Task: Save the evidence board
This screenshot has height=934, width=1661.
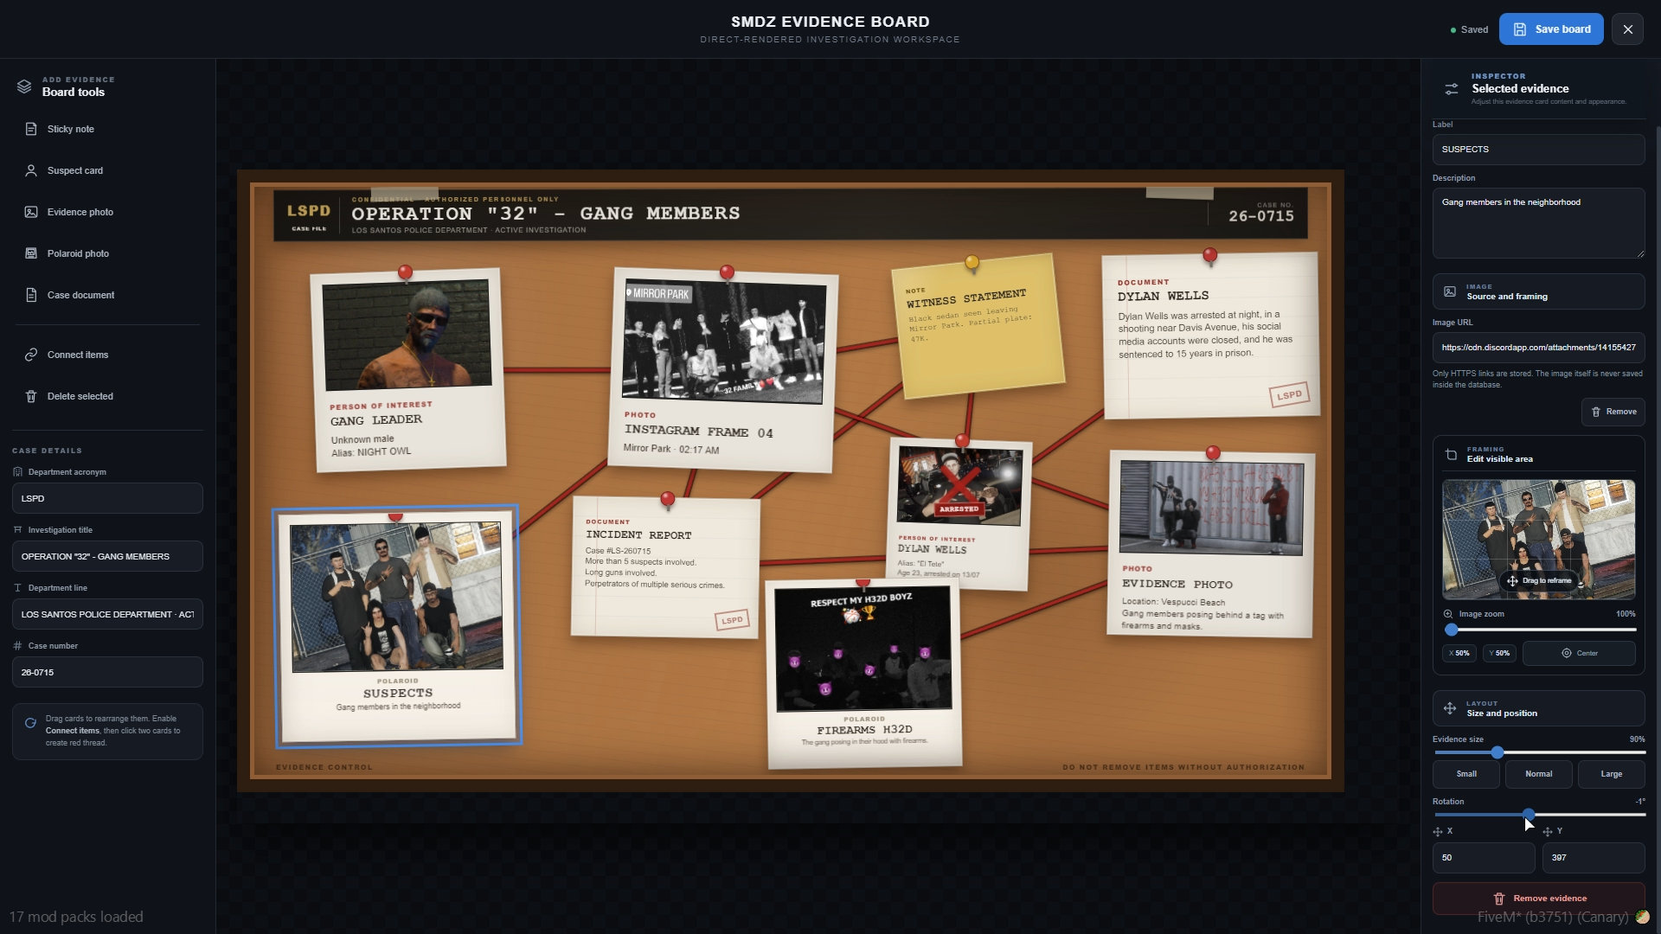Action: tap(1551, 29)
